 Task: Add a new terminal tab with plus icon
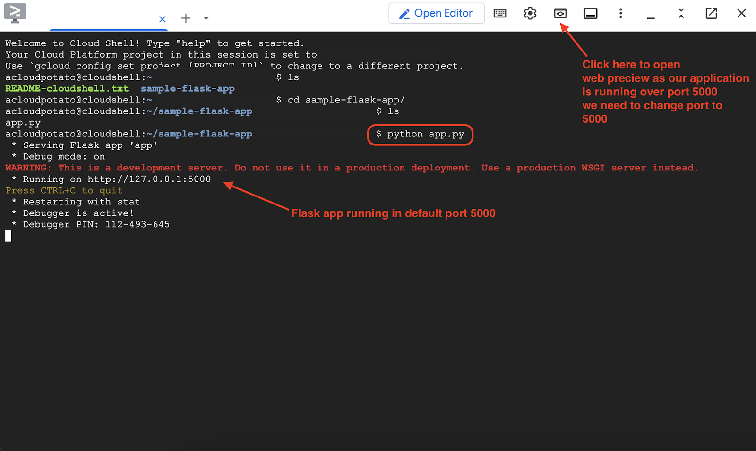(x=186, y=18)
